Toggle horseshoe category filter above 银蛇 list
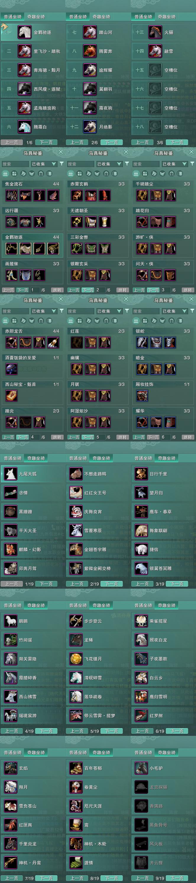Screen dimensions: 196x883 click(x=171, y=321)
